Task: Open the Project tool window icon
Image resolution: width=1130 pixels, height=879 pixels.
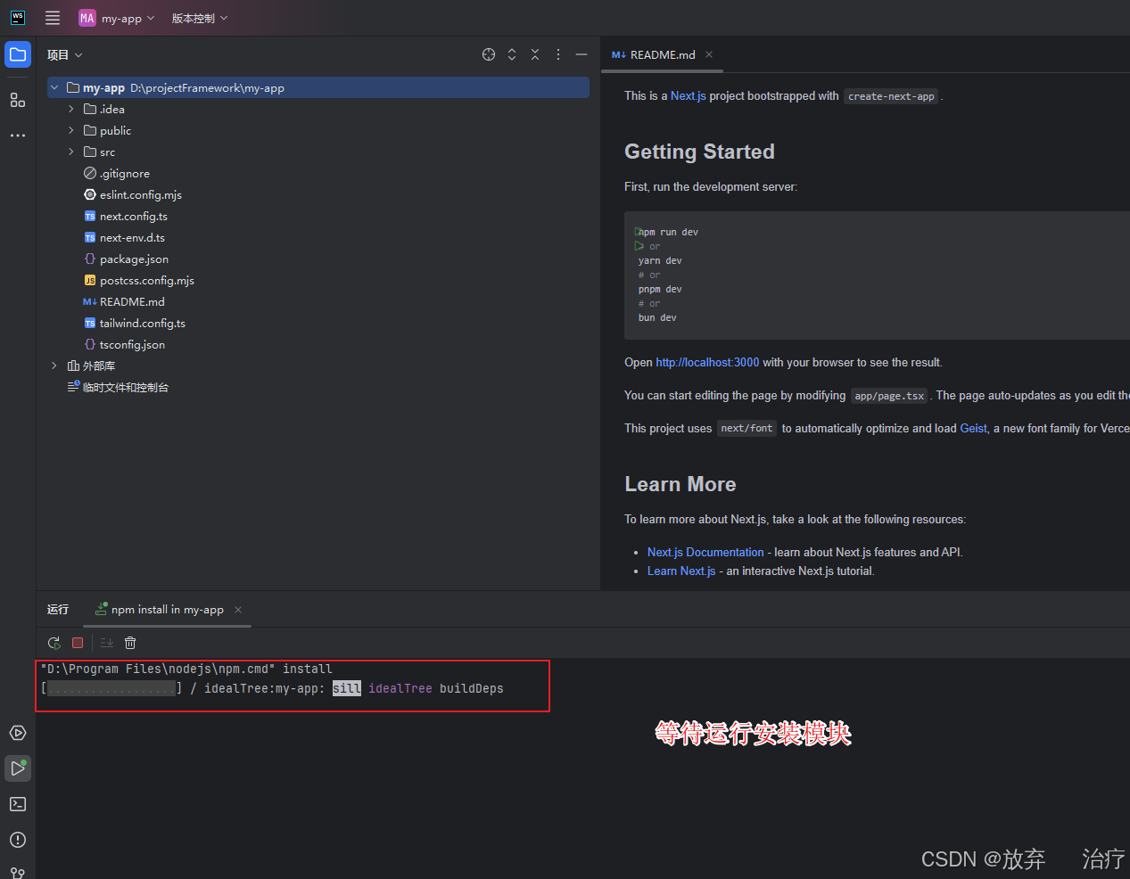Action: click(18, 54)
